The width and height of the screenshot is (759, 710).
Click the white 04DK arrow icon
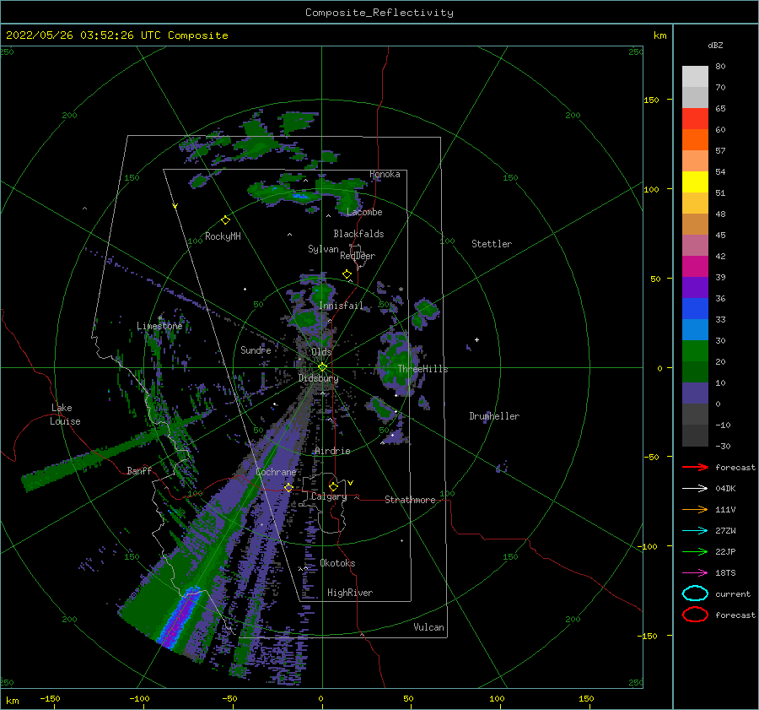695,489
